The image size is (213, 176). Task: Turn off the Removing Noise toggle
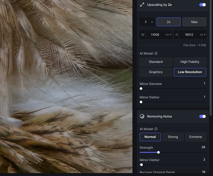202,116
